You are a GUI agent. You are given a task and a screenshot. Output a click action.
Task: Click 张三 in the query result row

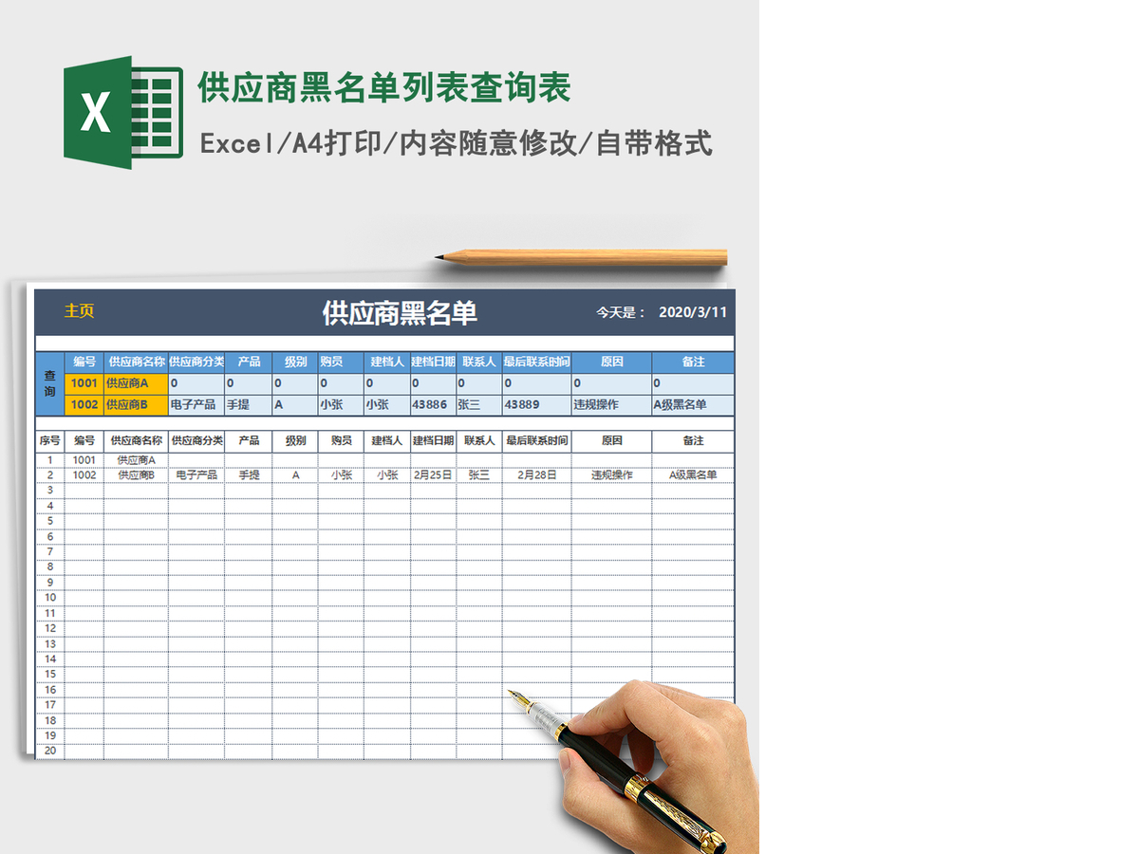(479, 404)
